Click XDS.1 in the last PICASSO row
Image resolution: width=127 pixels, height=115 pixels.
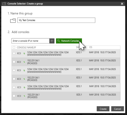point(79,95)
